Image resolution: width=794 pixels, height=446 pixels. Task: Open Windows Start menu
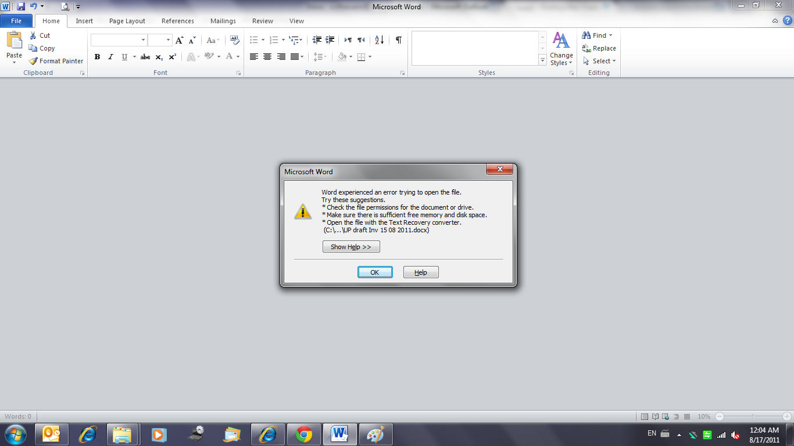[15, 434]
